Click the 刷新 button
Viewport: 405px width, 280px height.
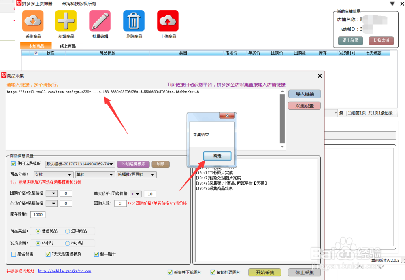coord(161,164)
